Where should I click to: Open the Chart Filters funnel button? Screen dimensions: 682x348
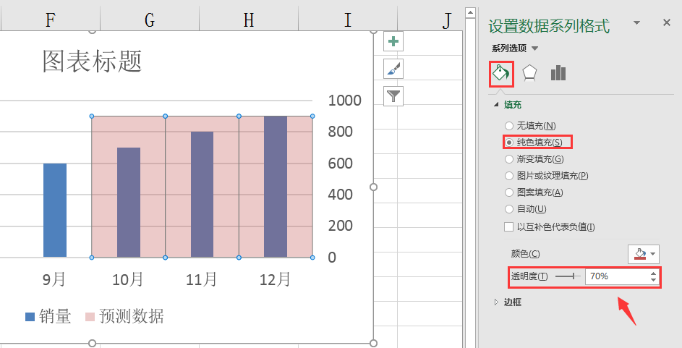[x=393, y=96]
